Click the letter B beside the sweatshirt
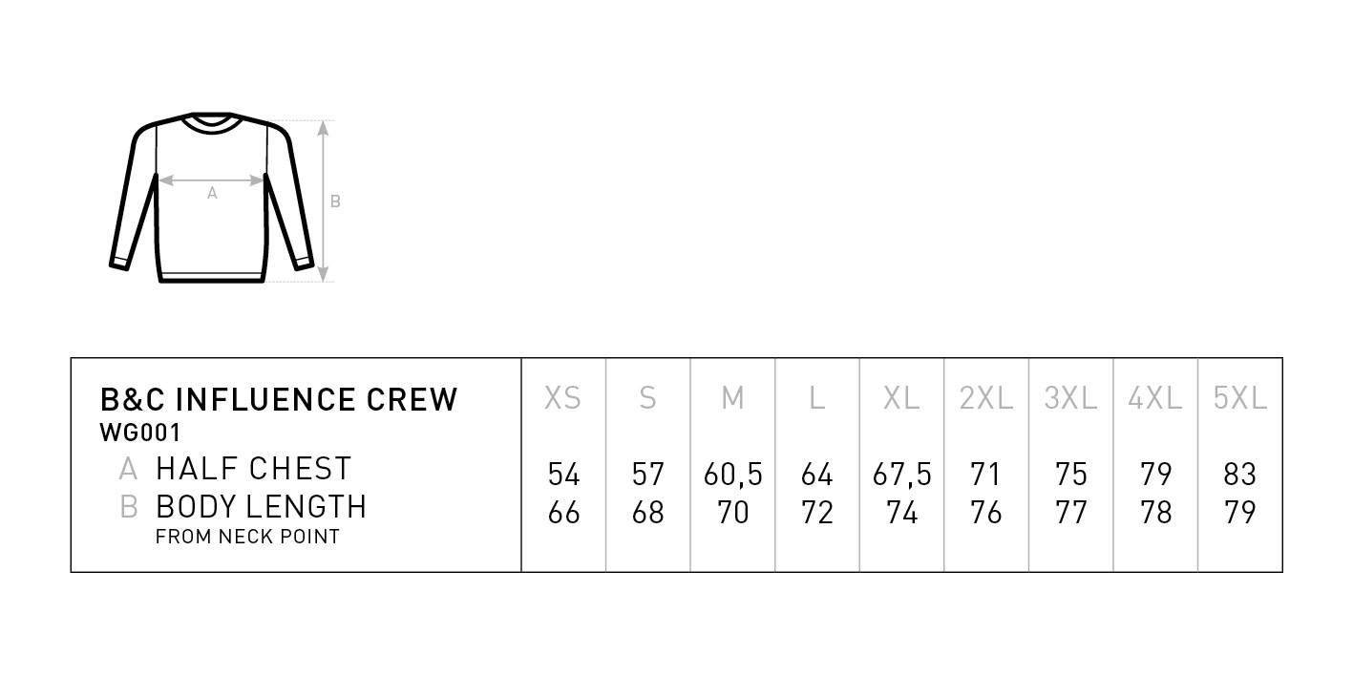This screenshot has height=677, width=1353. pyautogui.click(x=335, y=201)
